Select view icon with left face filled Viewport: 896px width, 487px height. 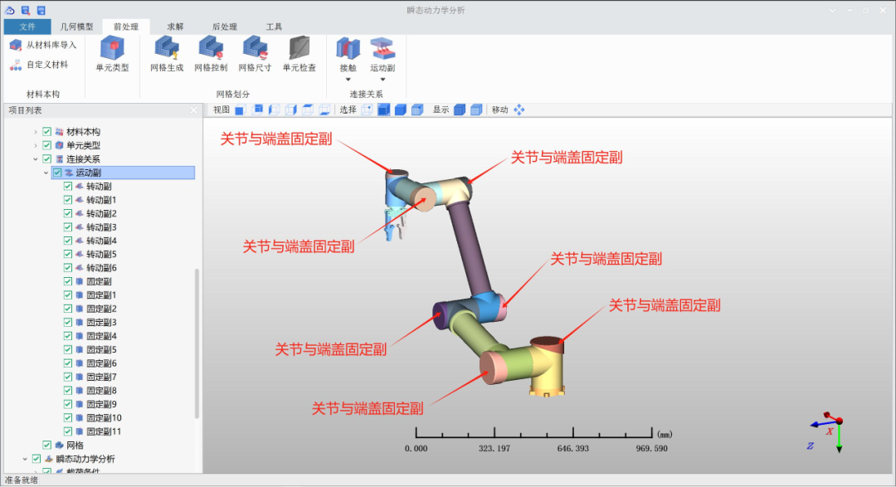point(274,110)
